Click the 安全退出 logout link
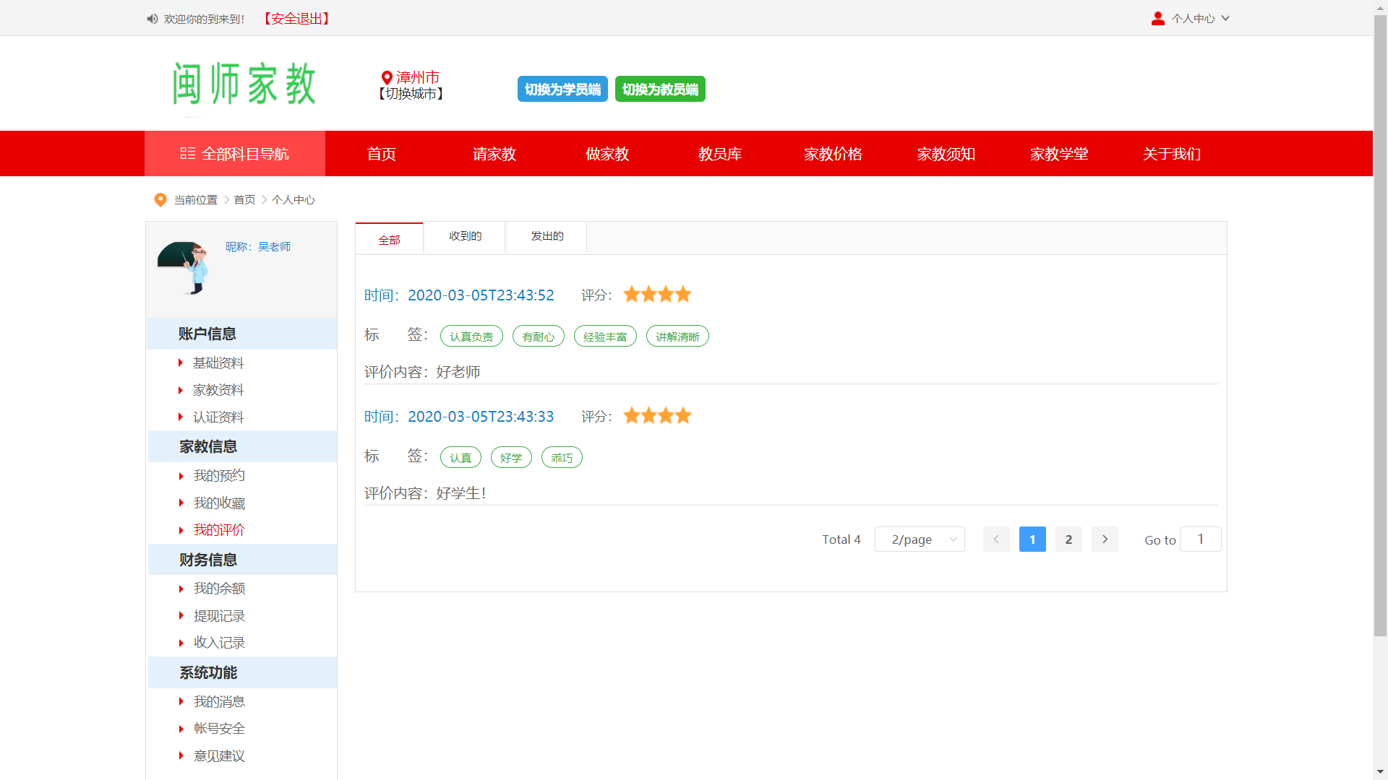The width and height of the screenshot is (1388, 780). point(296,19)
